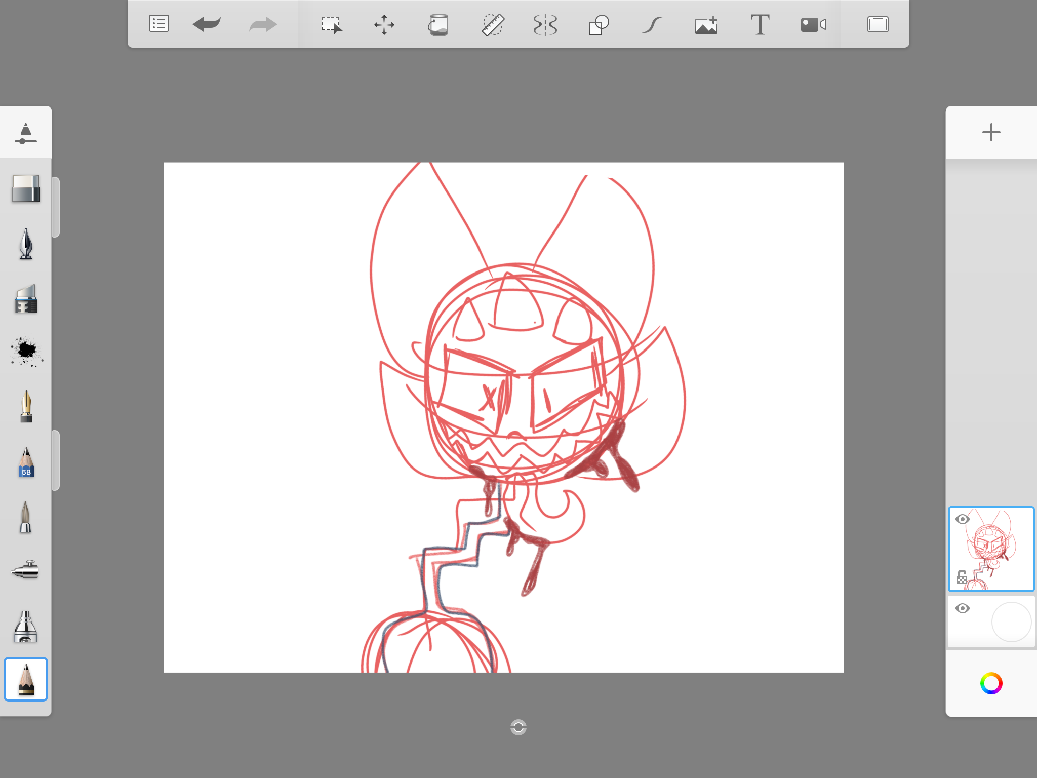
Task: Activate the transform move tool
Action: 384,24
